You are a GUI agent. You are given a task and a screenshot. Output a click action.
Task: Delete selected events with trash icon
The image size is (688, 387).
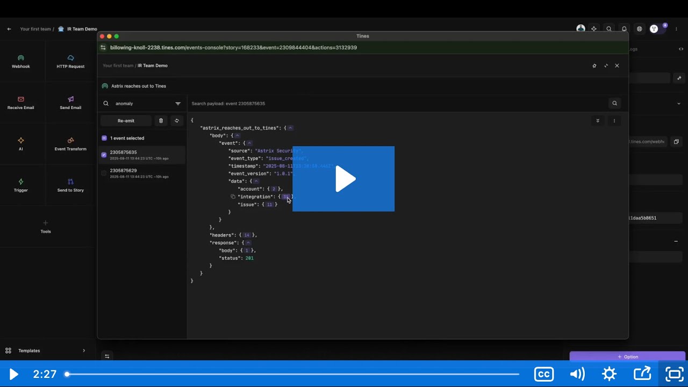(161, 120)
